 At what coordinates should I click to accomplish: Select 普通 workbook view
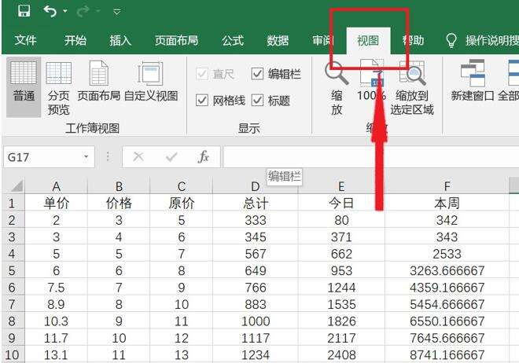pos(24,87)
